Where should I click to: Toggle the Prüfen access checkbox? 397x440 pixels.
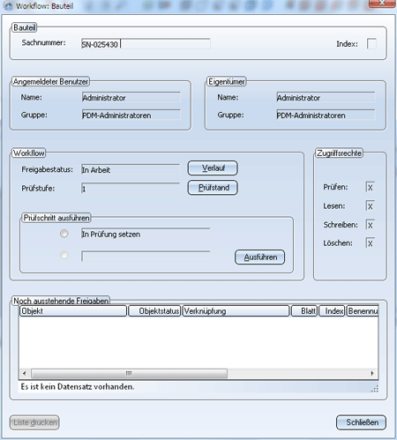pyautogui.click(x=370, y=187)
